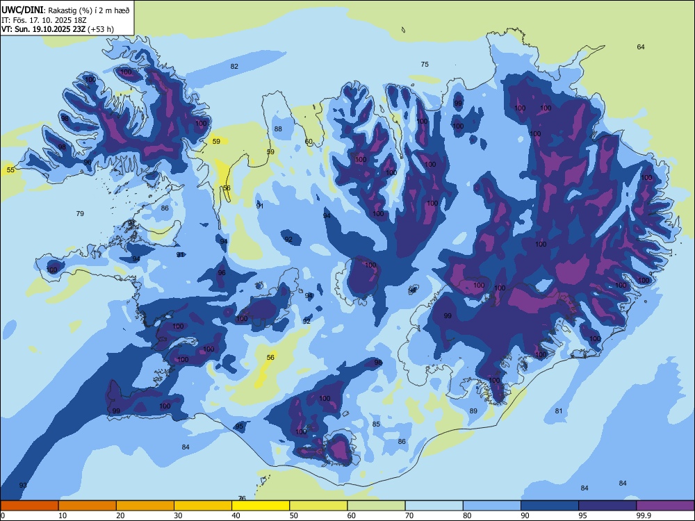This screenshot has width=695, height=521.
Task: Click the 'UWC/DINI' map title text
Action: 22,10
